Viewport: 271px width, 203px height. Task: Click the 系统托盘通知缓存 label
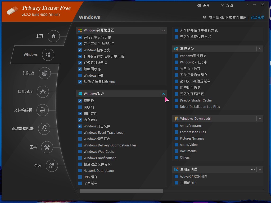(x=193, y=75)
